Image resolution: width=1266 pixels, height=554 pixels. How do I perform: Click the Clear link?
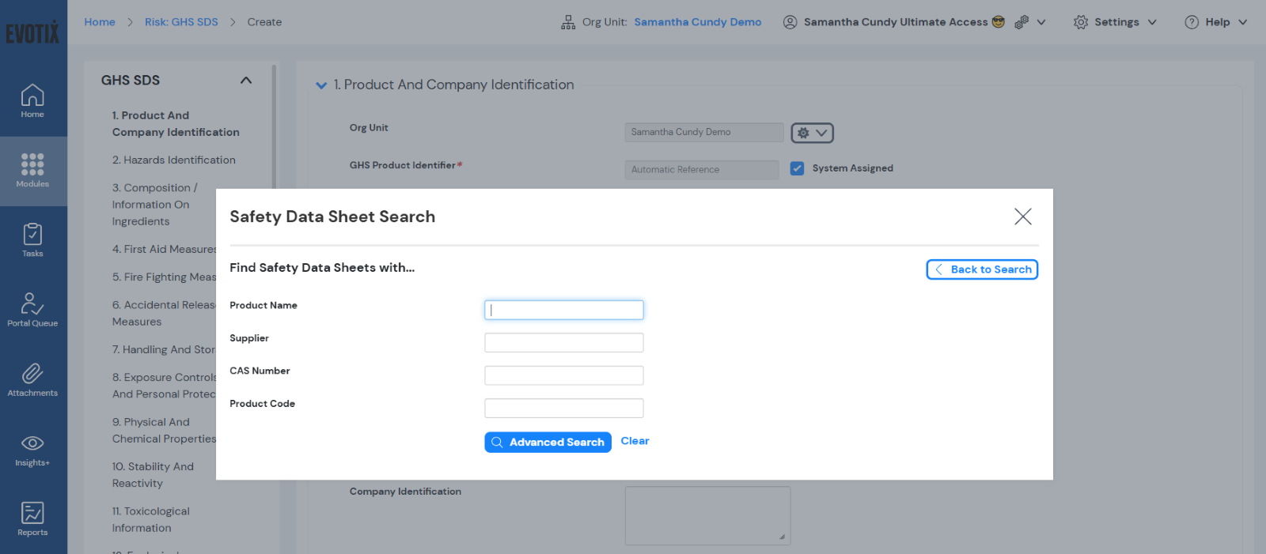click(635, 441)
